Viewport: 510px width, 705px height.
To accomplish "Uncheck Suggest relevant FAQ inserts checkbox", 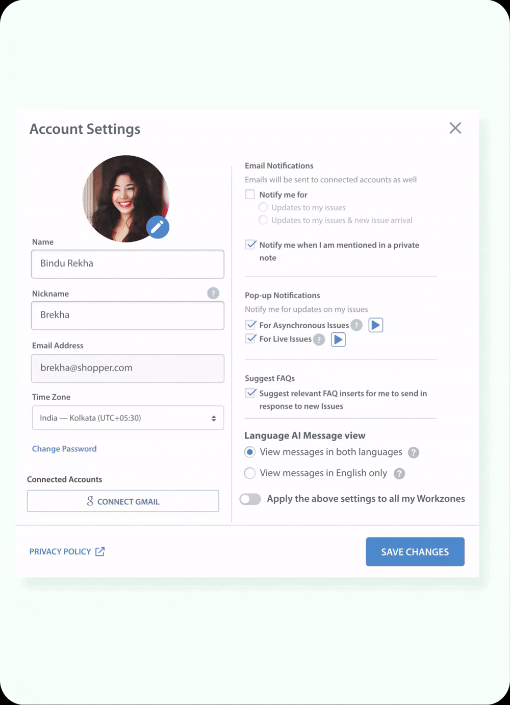I will [250, 393].
